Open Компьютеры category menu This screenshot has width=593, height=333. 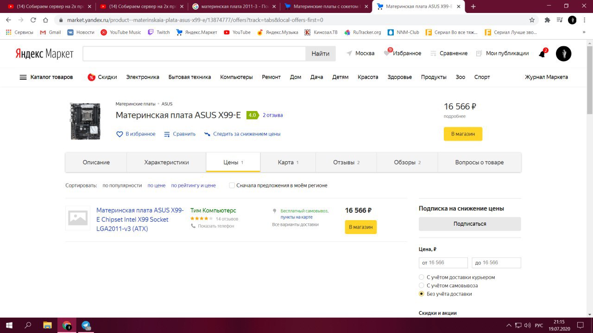click(x=236, y=77)
